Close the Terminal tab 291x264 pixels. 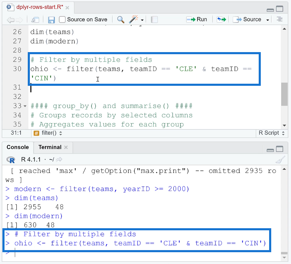click(x=66, y=147)
